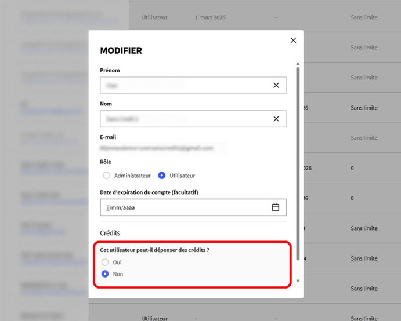The image size is (401, 321).
Task: Click 'Utilisateur' in the bottom table row
Action: pyautogui.click(x=155, y=318)
